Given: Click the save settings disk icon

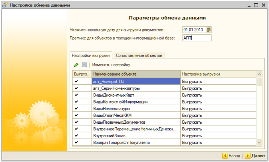Looking at the screenshot, I should click(84, 65).
